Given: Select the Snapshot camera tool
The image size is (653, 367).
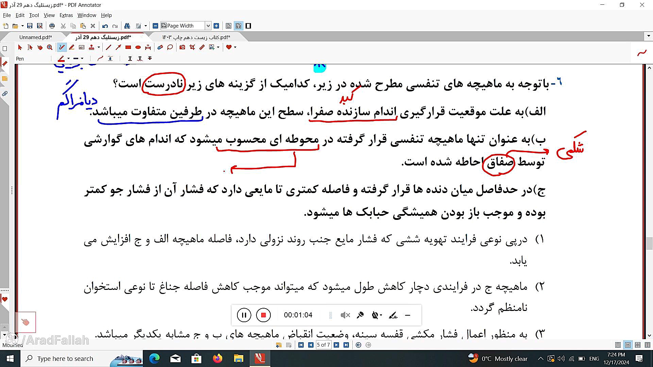Looking at the screenshot, I should pyautogui.click(x=182, y=47).
